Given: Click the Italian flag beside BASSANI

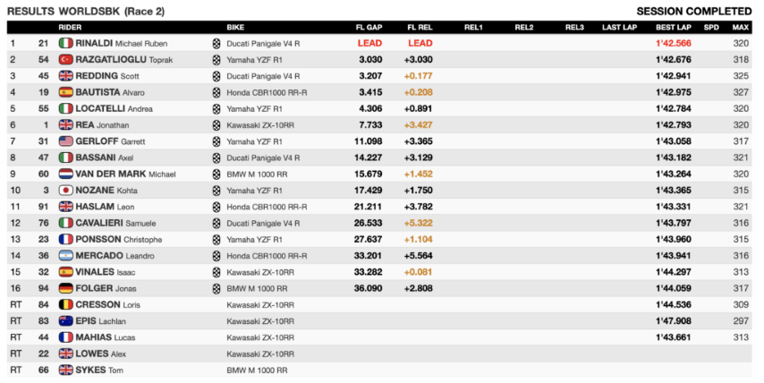Looking at the screenshot, I should pyautogui.click(x=66, y=157).
